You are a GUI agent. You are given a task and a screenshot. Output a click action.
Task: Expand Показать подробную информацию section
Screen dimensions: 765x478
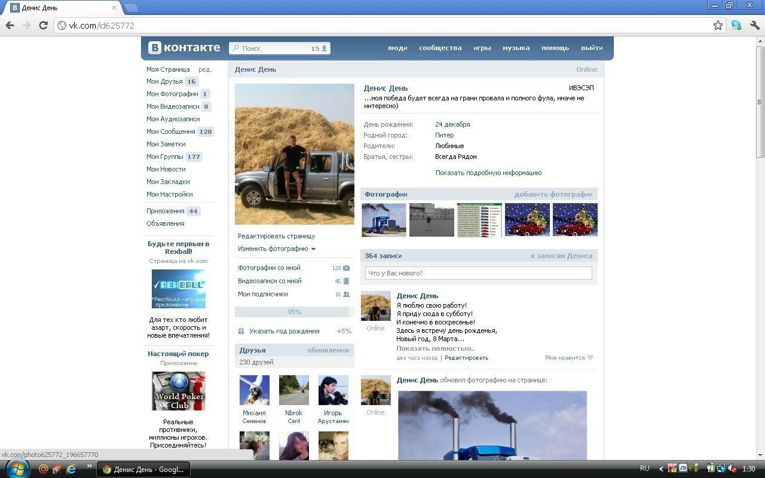click(x=488, y=173)
